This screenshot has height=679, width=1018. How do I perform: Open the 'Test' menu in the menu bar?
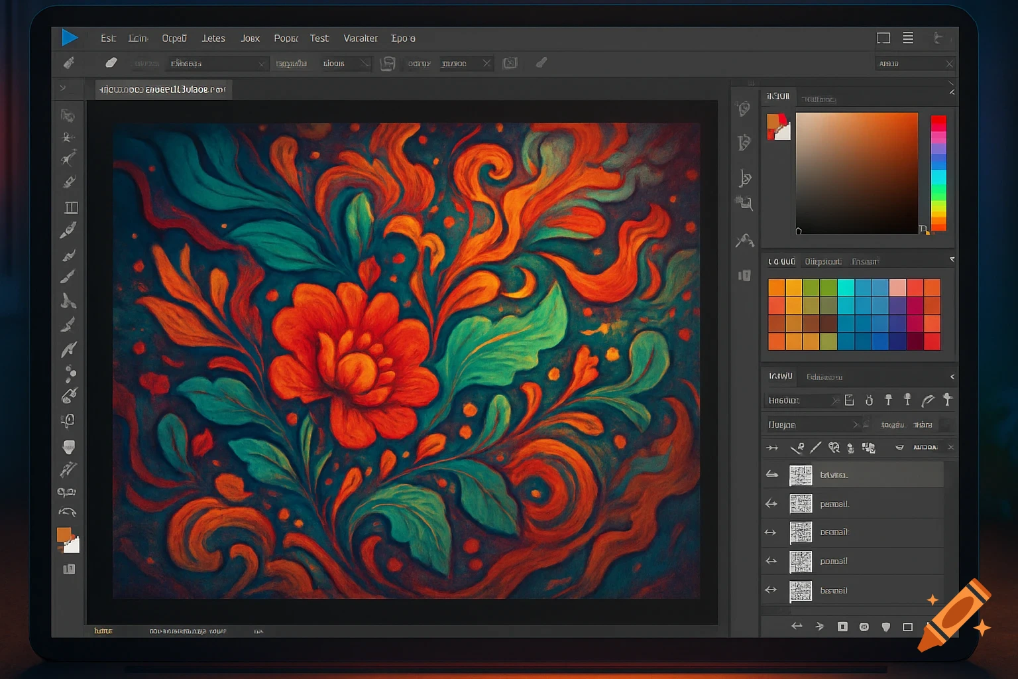[x=319, y=38]
